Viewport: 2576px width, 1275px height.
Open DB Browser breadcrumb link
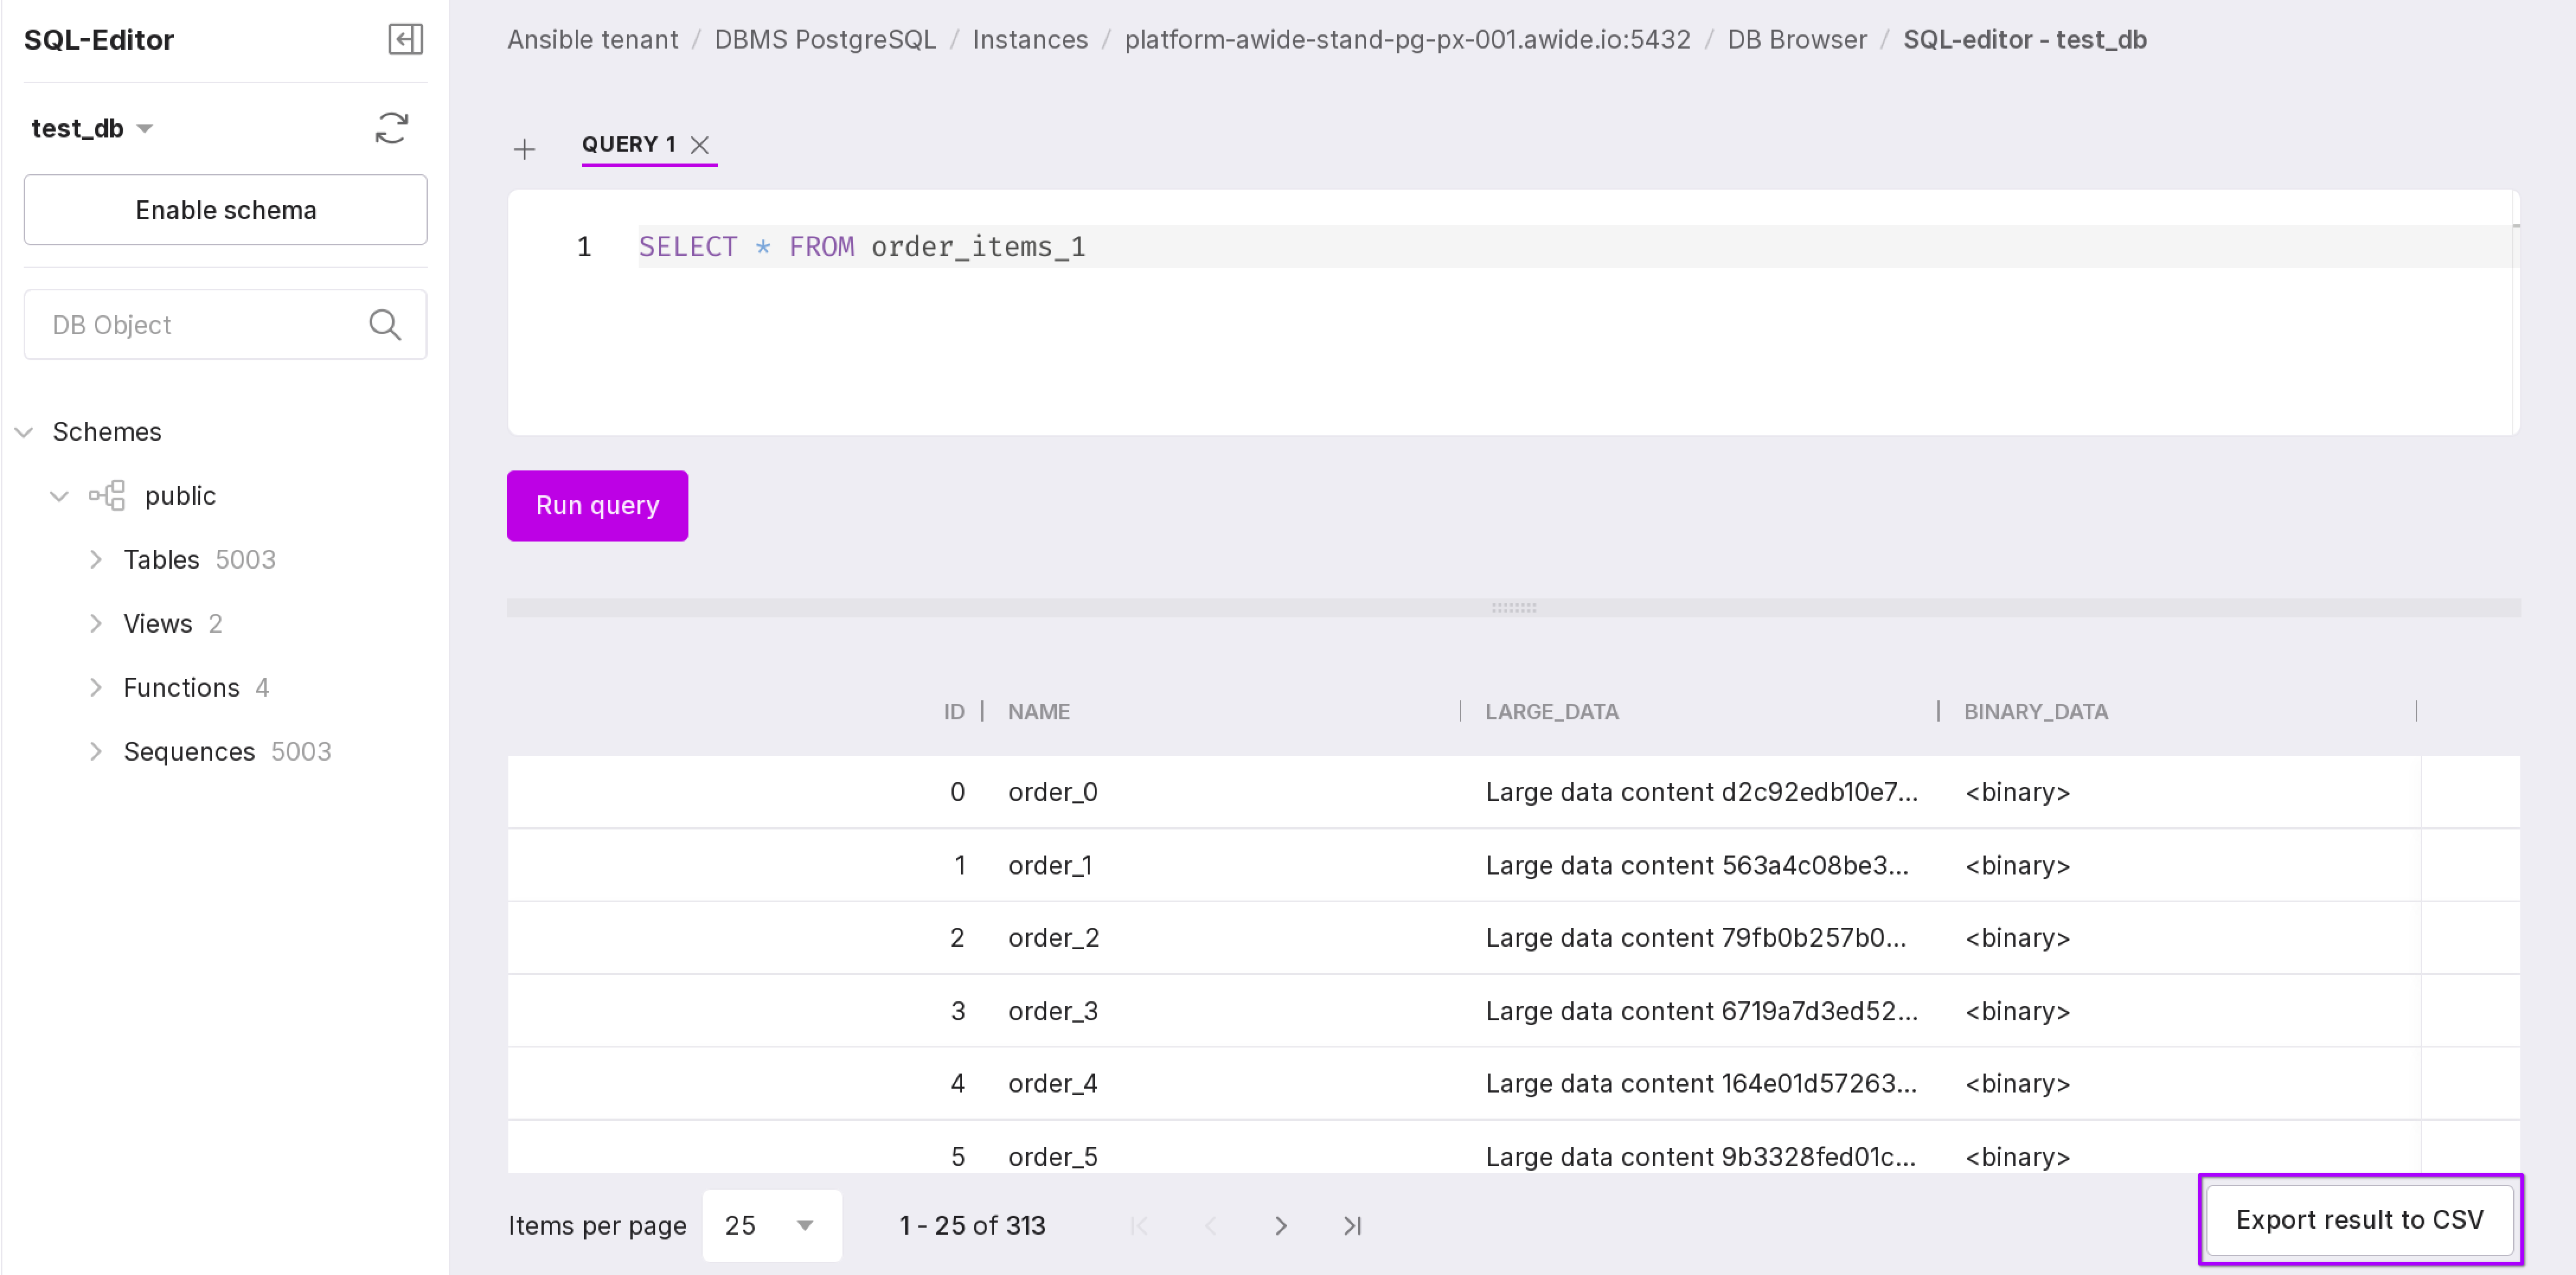click(x=1796, y=40)
